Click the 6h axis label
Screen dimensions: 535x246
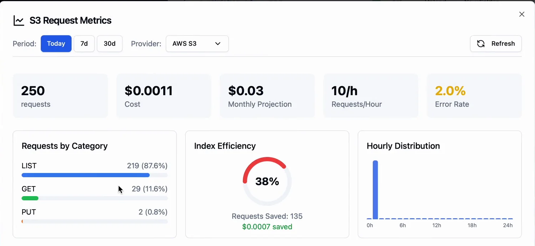(x=403, y=225)
